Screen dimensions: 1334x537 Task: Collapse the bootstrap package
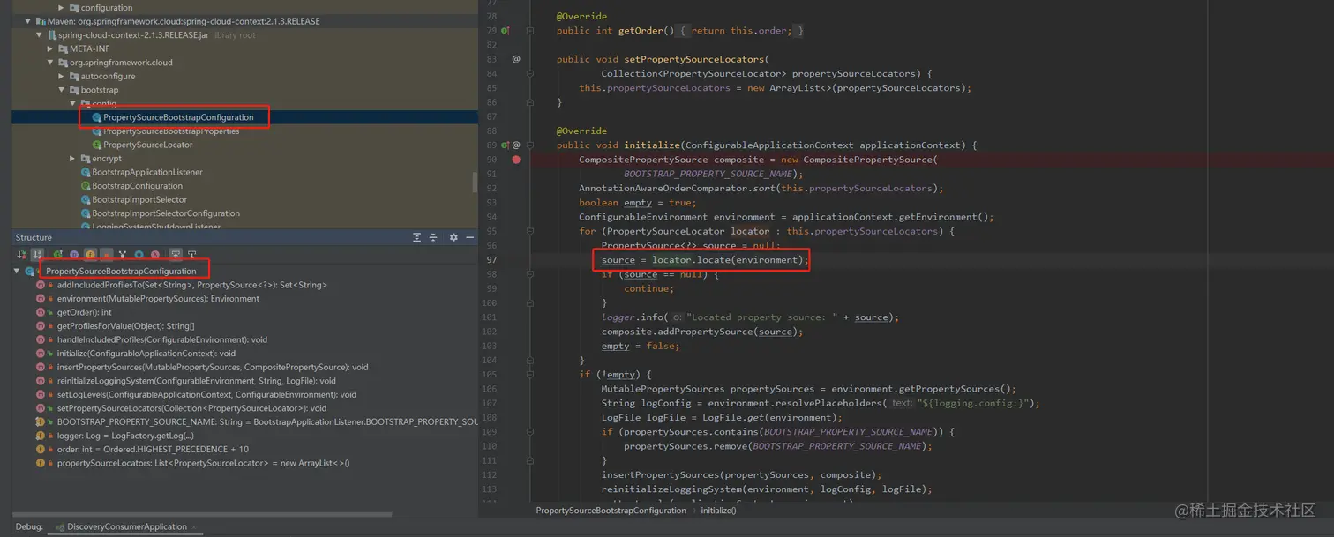[x=62, y=90]
